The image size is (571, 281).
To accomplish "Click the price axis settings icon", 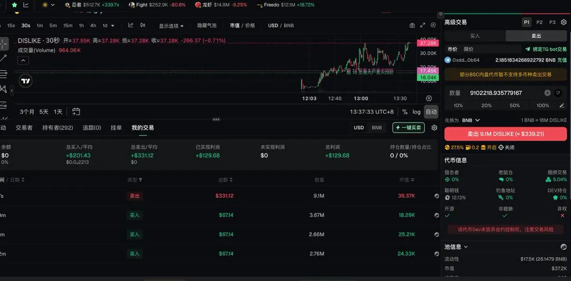I will 429,98.
